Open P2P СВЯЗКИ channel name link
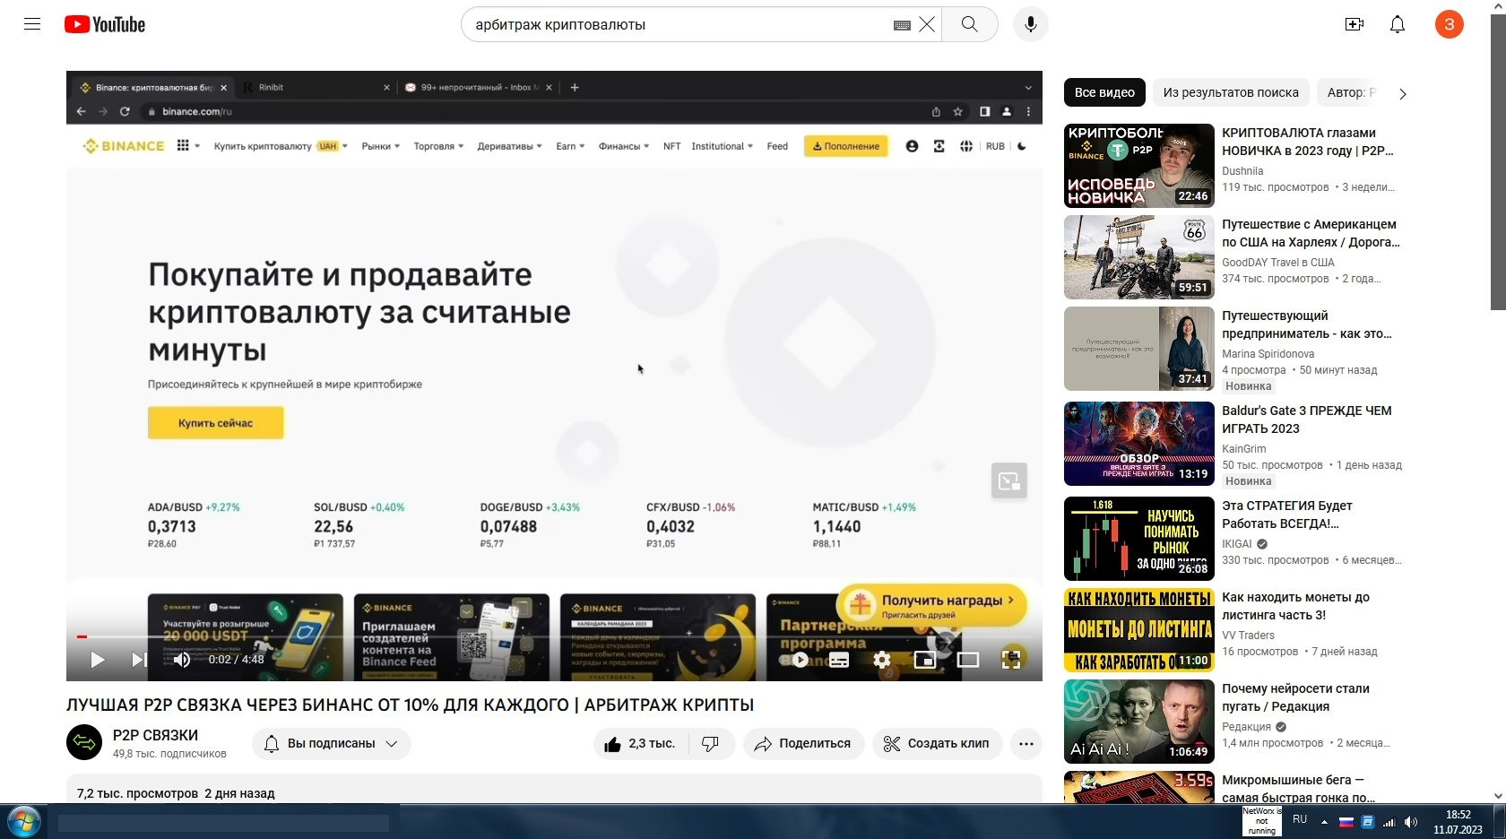This screenshot has height=839, width=1506. click(x=155, y=735)
